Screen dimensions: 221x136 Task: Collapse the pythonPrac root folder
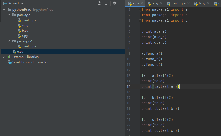pyautogui.click(x=4, y=10)
